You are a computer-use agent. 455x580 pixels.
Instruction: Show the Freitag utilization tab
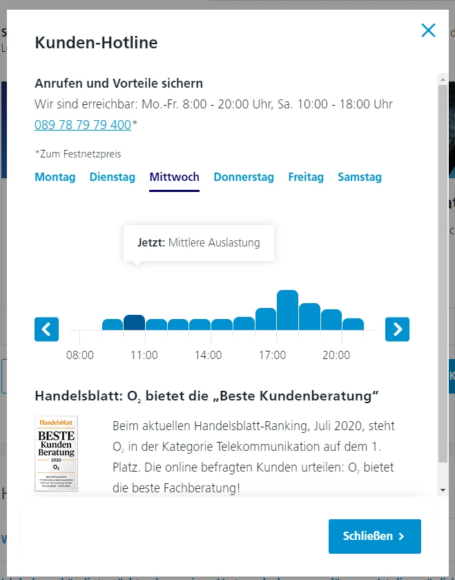(x=306, y=177)
